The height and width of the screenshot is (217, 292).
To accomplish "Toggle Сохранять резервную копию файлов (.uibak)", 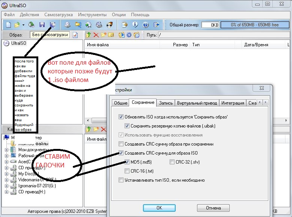I will tap(127, 126).
